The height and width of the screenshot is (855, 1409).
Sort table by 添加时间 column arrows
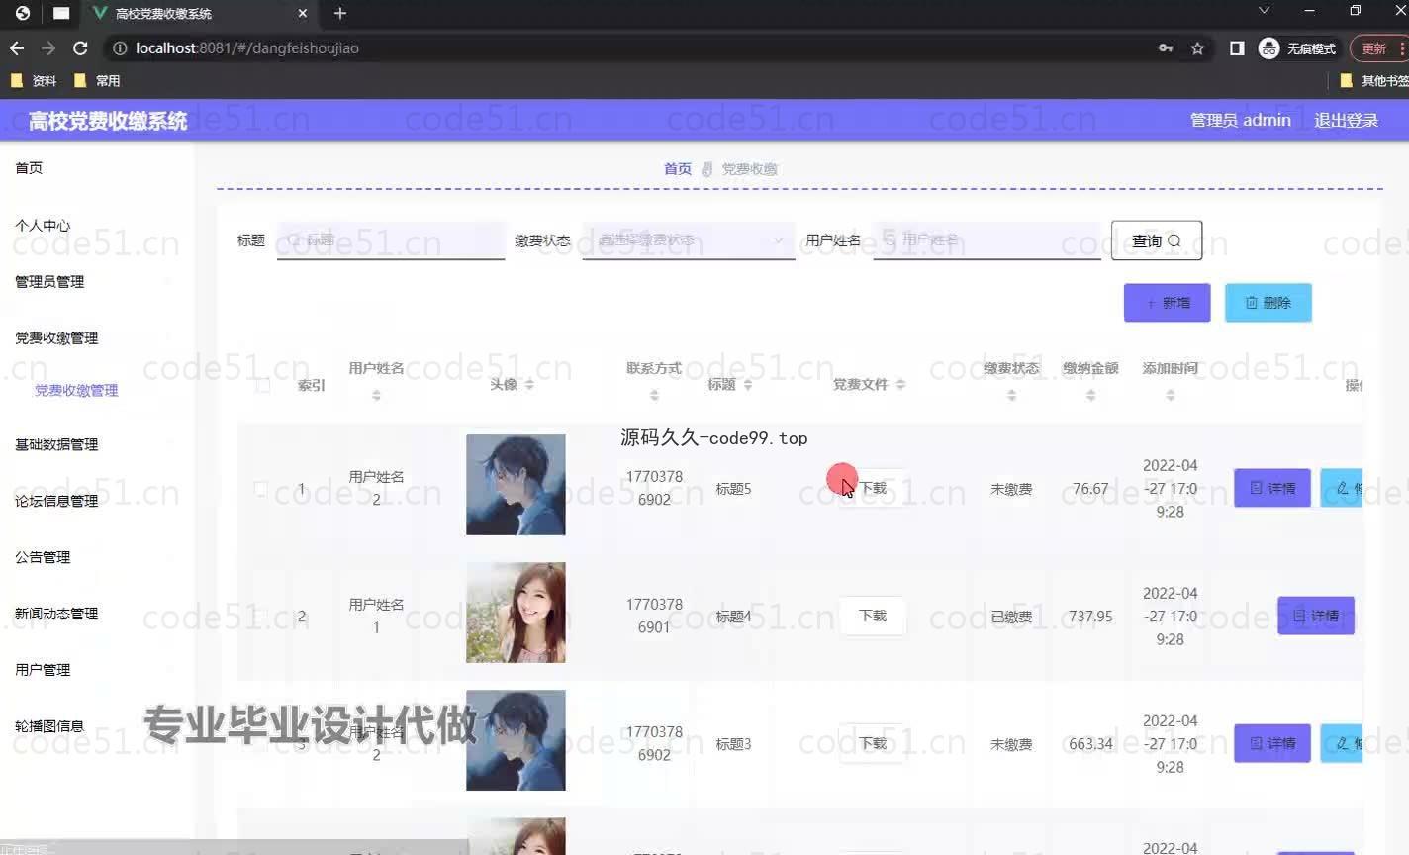[x=1171, y=395]
